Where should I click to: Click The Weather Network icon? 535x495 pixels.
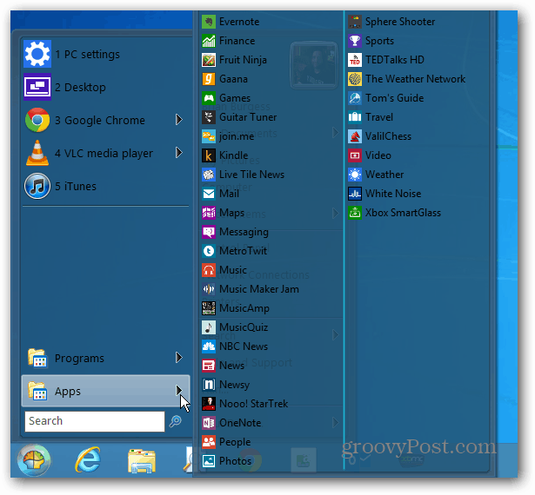(355, 79)
